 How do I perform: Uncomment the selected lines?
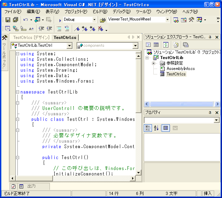(67, 29)
